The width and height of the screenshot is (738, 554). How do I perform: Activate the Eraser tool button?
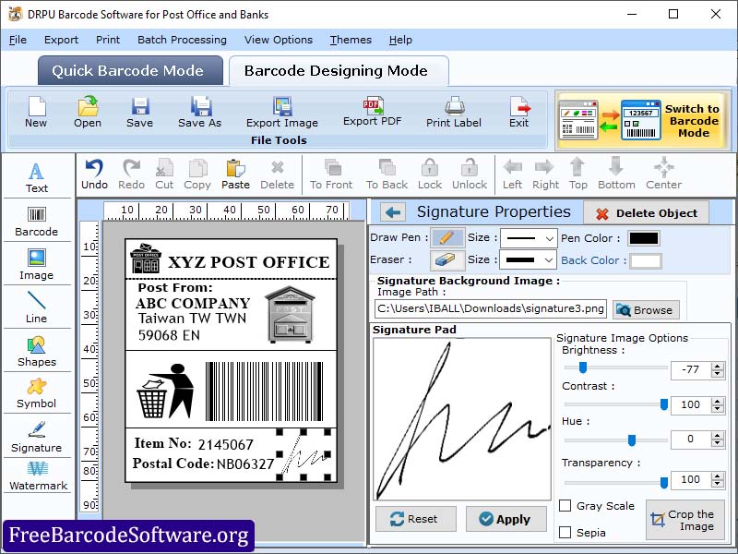pyautogui.click(x=447, y=260)
